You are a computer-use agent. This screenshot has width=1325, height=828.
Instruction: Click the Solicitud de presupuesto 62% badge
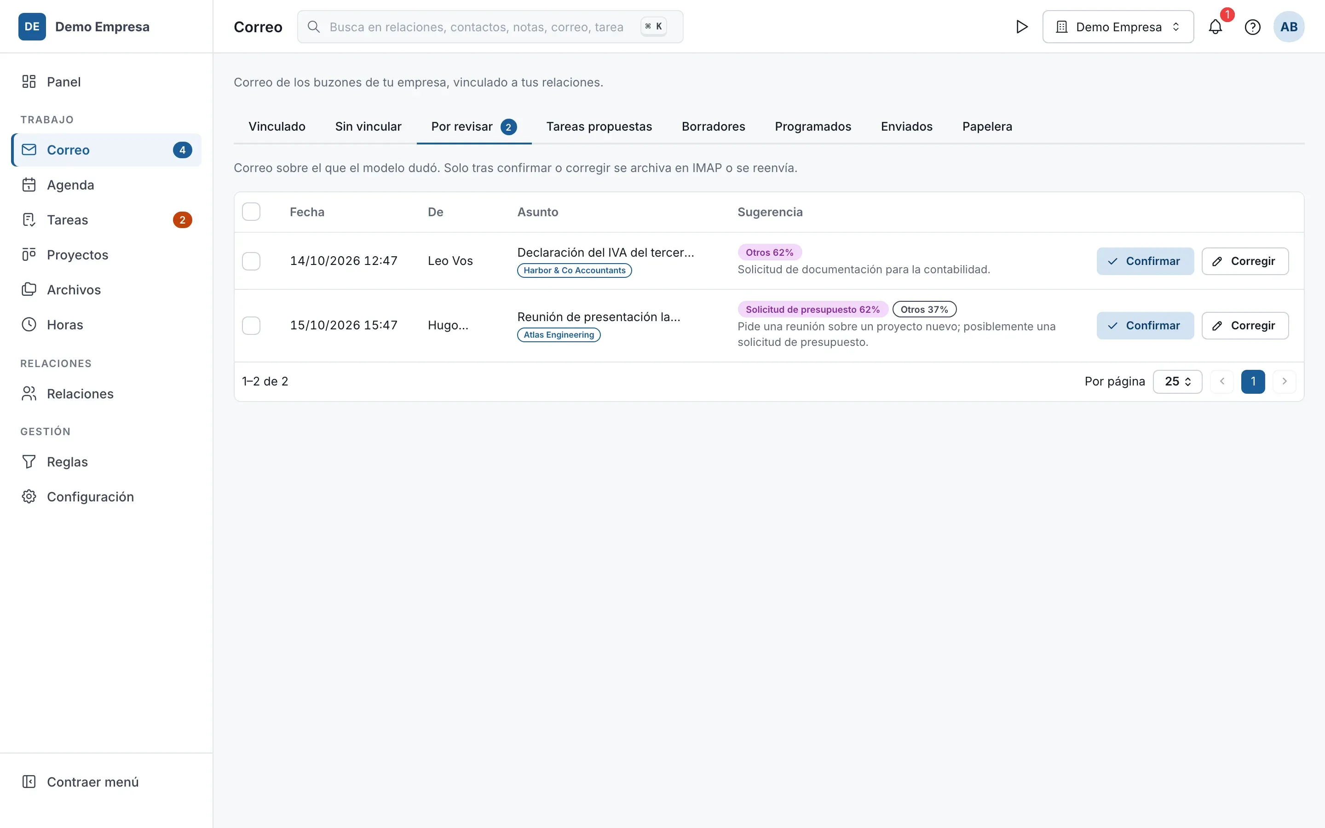click(812, 310)
